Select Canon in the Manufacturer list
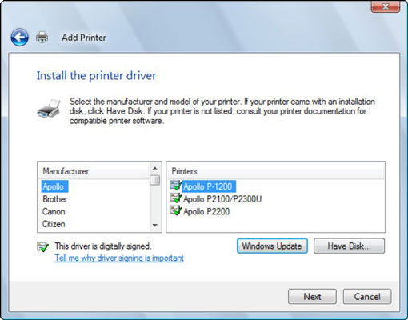Image resolution: width=408 pixels, height=320 pixels. 54,211
